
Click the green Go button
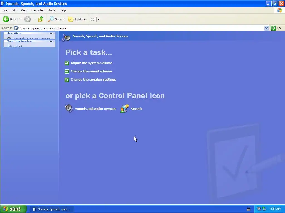tap(276, 28)
